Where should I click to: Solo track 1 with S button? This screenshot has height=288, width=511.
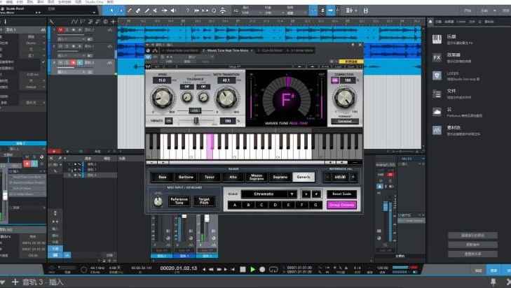pyautogui.click(x=67, y=30)
